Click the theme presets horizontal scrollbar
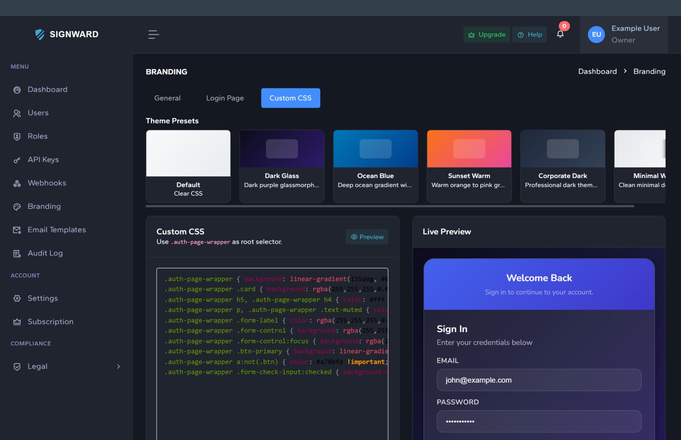This screenshot has height=440, width=681. click(x=390, y=206)
